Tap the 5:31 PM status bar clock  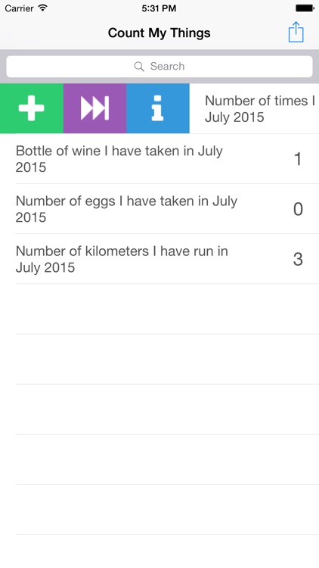pyautogui.click(x=159, y=8)
